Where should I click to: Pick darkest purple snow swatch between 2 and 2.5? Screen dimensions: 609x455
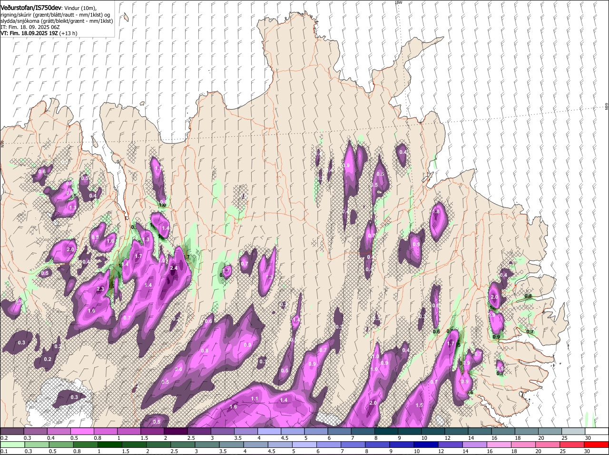coord(176,431)
